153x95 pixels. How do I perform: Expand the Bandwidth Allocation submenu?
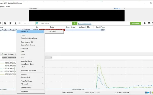tap(31, 71)
